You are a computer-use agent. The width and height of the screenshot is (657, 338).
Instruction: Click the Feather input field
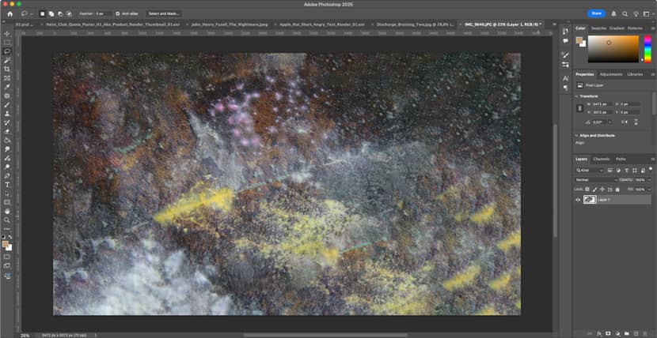pyautogui.click(x=102, y=13)
